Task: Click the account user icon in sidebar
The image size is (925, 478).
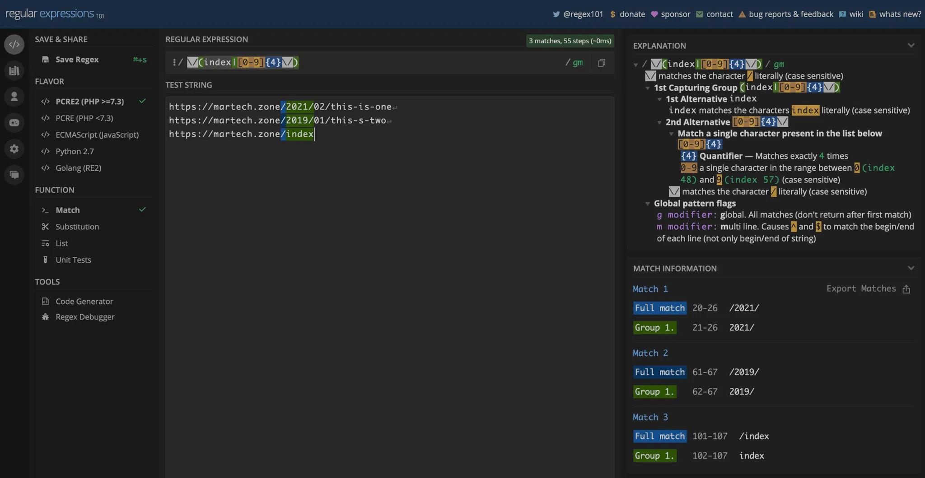Action: click(x=14, y=97)
